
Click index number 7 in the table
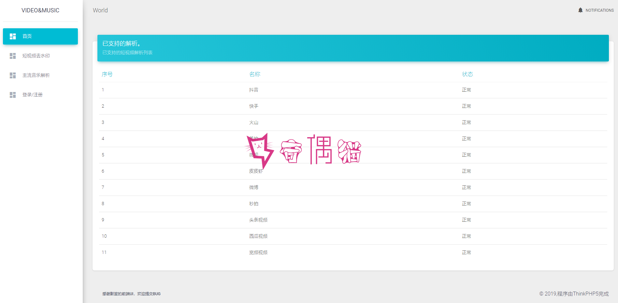click(x=103, y=188)
